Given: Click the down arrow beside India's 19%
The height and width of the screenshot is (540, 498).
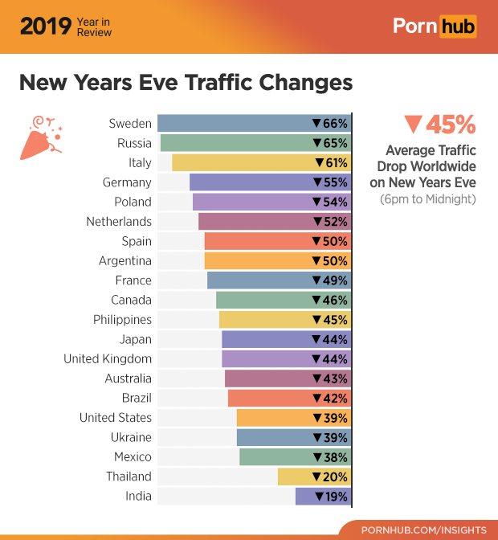Looking at the screenshot, I should pyautogui.click(x=320, y=497).
